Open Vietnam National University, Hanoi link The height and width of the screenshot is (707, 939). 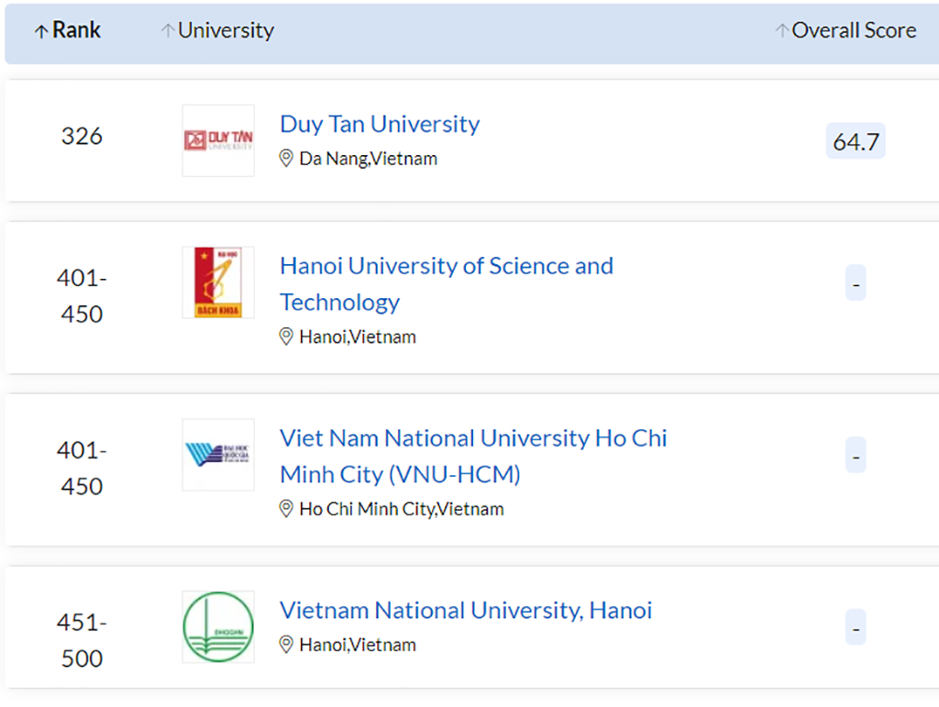coord(466,610)
